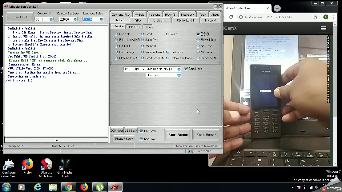The width and height of the screenshot is (342, 192).
Task: Open the Universal dropdown
Action: 164,75
